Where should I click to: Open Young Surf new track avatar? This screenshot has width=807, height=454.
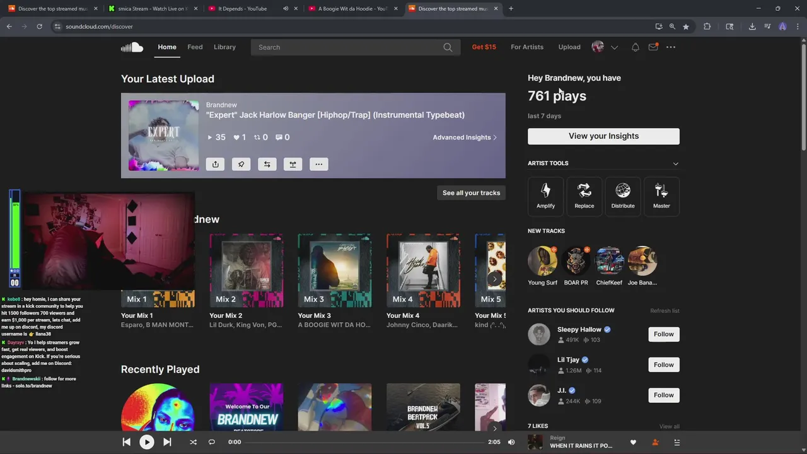click(x=542, y=260)
